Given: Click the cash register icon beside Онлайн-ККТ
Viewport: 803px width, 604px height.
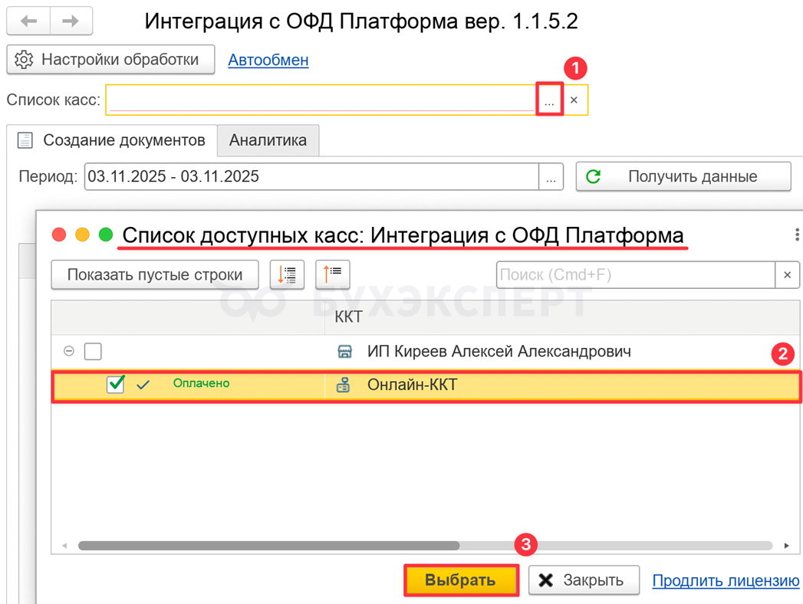Looking at the screenshot, I should [343, 385].
